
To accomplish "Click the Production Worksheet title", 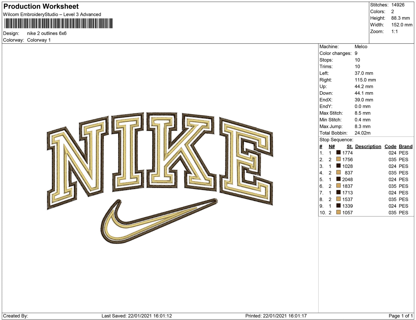I will pyautogui.click(x=41, y=6).
